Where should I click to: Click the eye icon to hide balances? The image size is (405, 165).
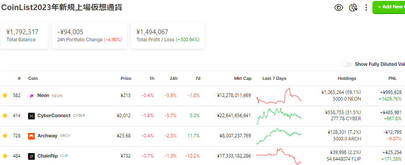point(338,7)
